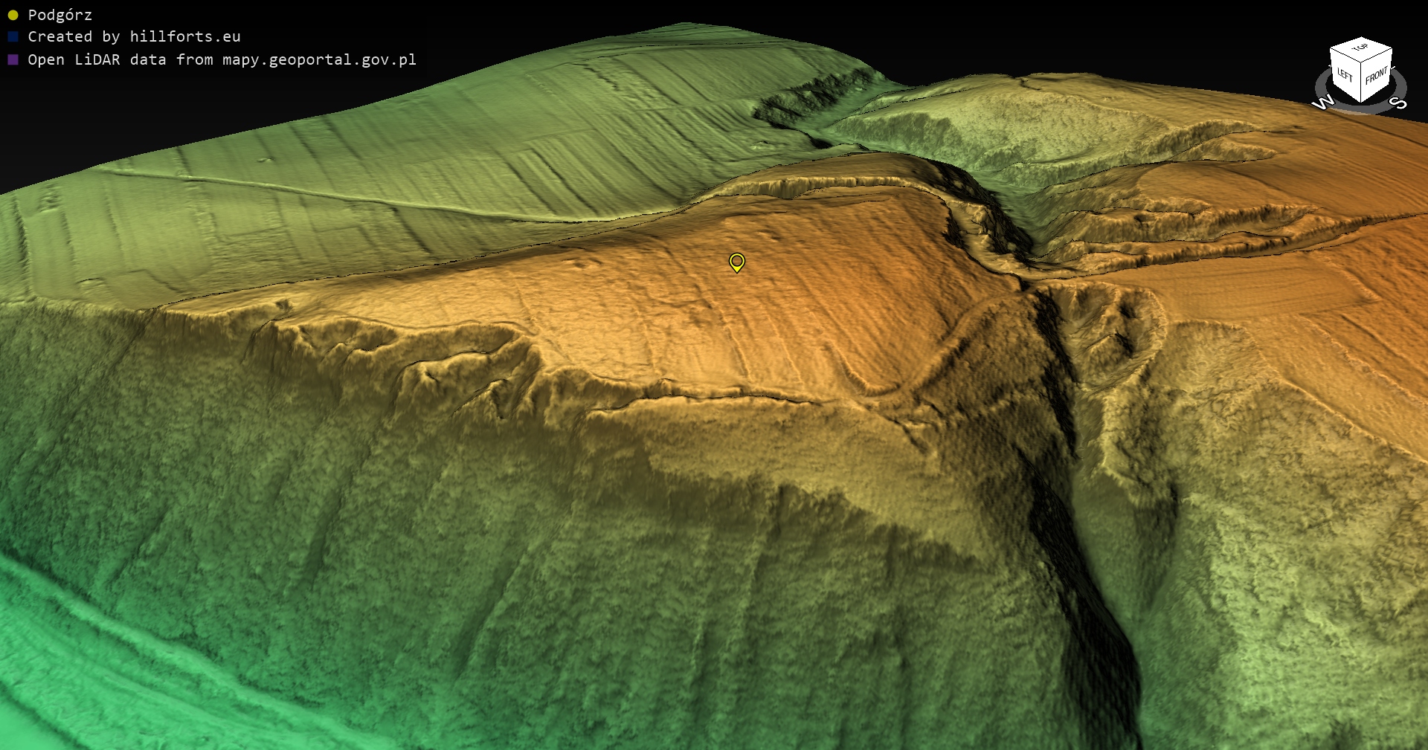
Task: Toggle the Podgórz legend label
Action: 59,15
